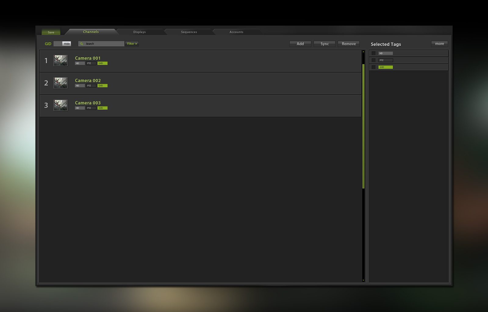The width and height of the screenshot is (488, 312).
Task: Check the GVD tag checkbox in Selected Tags
Action: (x=374, y=67)
